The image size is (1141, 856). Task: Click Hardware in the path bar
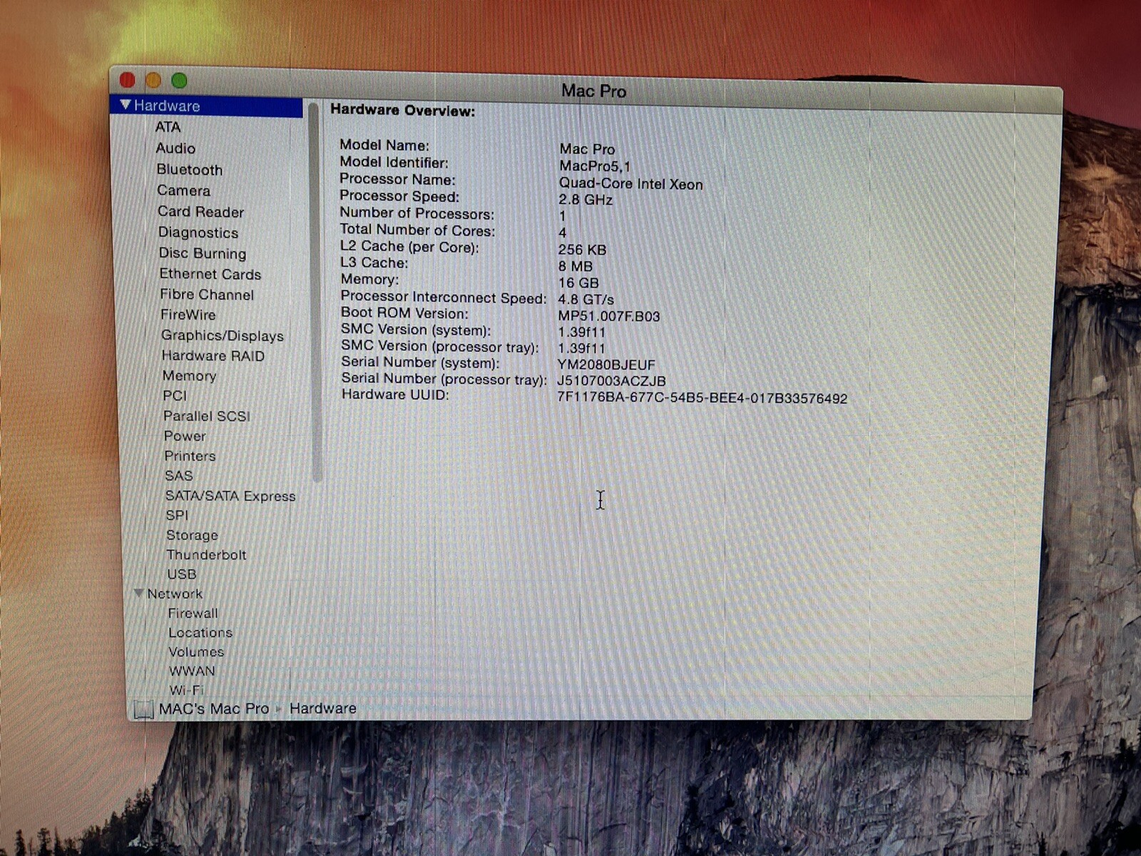pos(323,708)
